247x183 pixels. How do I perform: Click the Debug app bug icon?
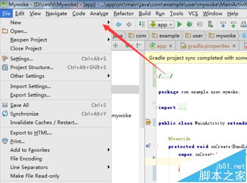pyautogui.click(x=190, y=25)
